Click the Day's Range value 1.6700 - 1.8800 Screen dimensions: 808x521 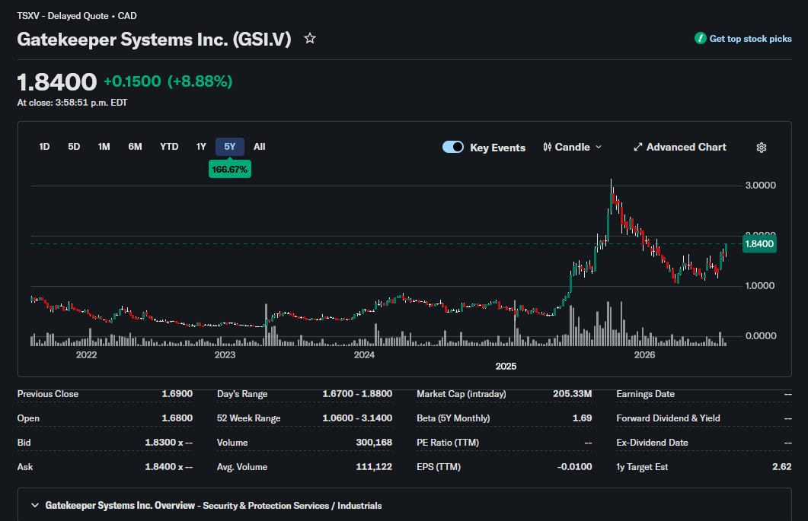pyautogui.click(x=357, y=394)
